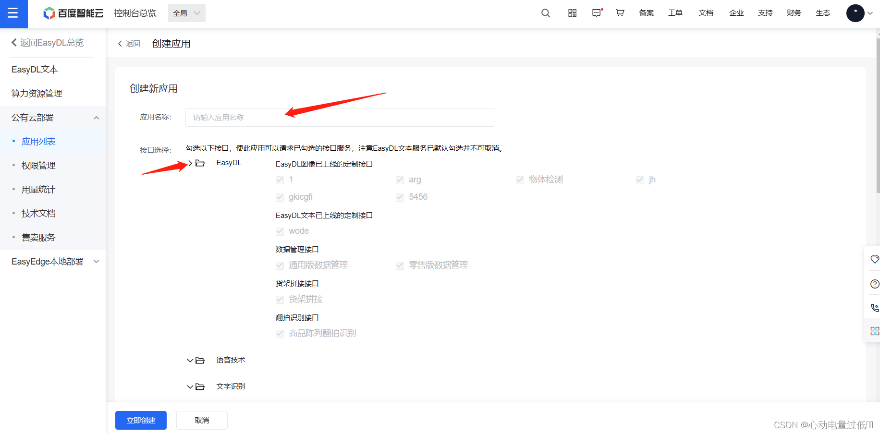Click the 语音技术 folder icon
This screenshot has width=880, height=434.
(200, 360)
